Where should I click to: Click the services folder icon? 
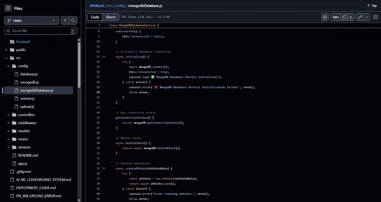coord(14,147)
